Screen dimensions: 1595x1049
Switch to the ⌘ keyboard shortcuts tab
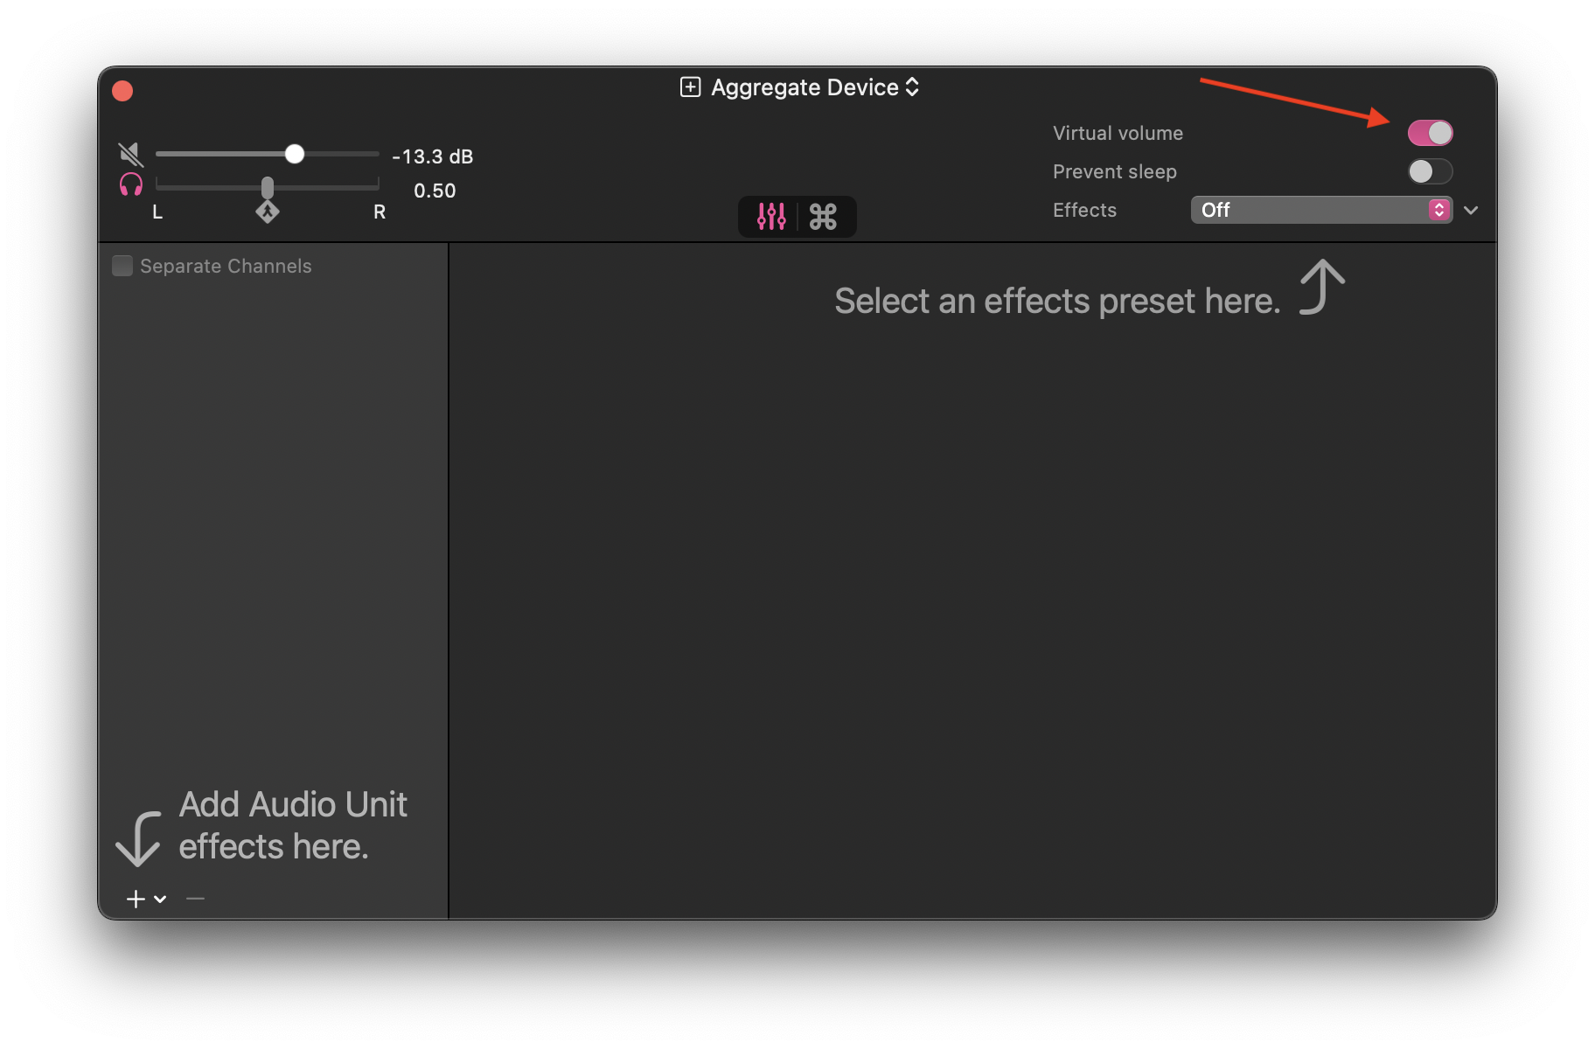823,216
